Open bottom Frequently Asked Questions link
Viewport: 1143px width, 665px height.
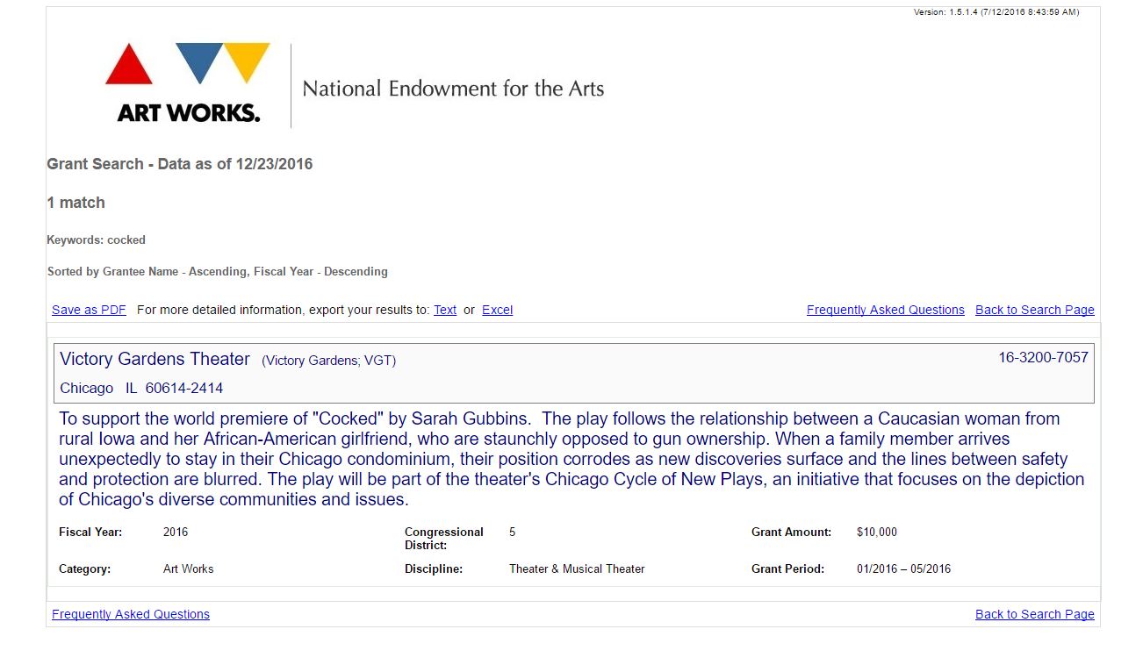pyautogui.click(x=131, y=614)
